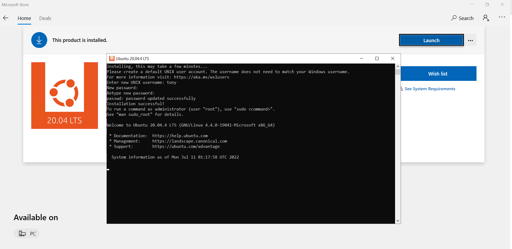
Task: Click terminal scrollbar down arrow
Action: 398,221
